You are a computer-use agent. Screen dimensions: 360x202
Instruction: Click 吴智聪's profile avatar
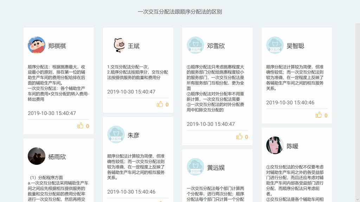[275, 45]
